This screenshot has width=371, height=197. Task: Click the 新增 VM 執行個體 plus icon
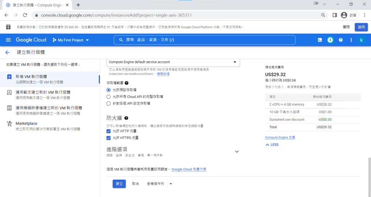[9, 77]
